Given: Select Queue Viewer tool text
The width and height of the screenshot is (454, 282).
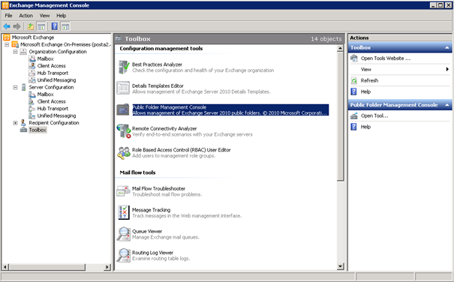Looking at the screenshot, I should (147, 231).
